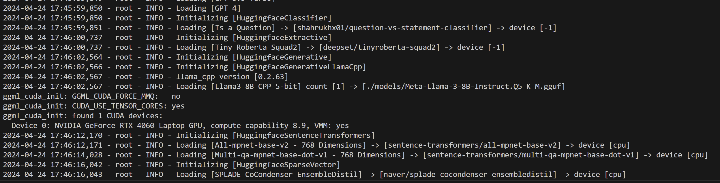720x183 pixels.
Task: Click the HuggingfaceSparseVector log entry
Action: (286, 165)
